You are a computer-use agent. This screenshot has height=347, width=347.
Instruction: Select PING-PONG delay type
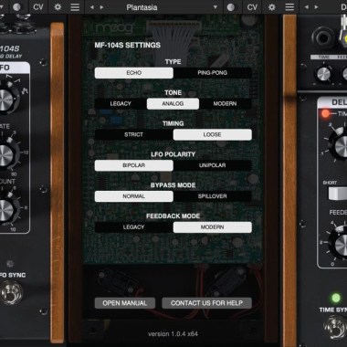tap(213, 73)
